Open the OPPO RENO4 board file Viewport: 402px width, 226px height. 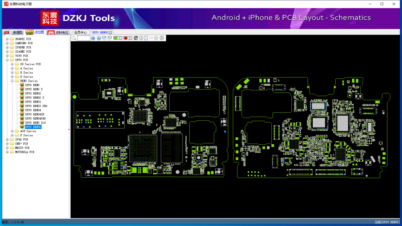click(x=33, y=110)
